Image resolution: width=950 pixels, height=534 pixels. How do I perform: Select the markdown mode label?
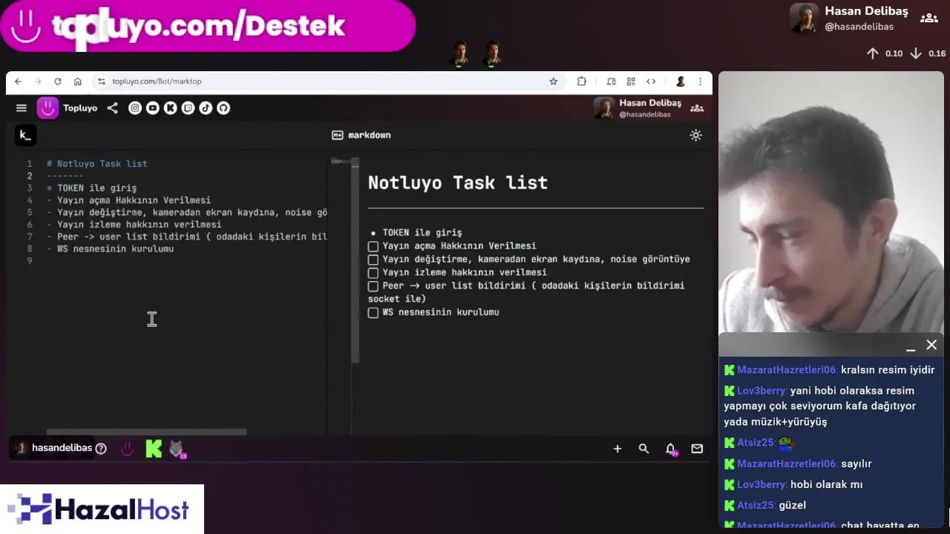coord(361,135)
